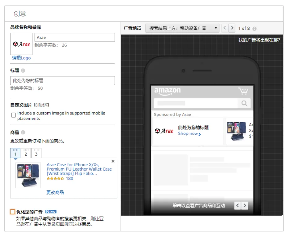287x237 pixels.
Task: Check the 优化您的广告 checkbox
Action: tap(12, 212)
